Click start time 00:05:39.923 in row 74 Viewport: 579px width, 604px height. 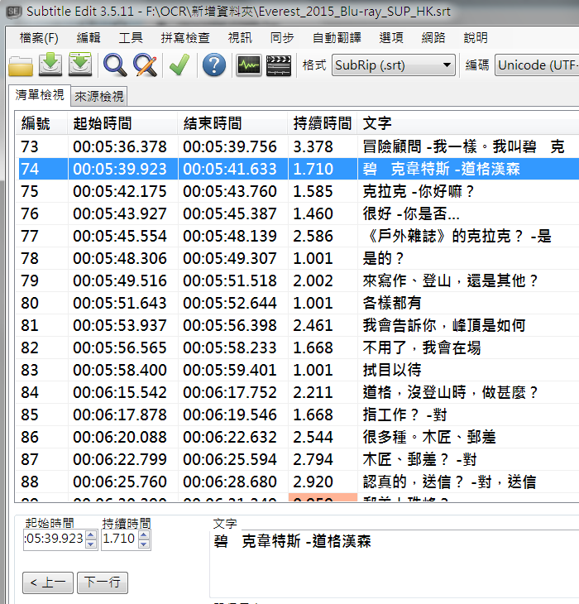coord(120,169)
